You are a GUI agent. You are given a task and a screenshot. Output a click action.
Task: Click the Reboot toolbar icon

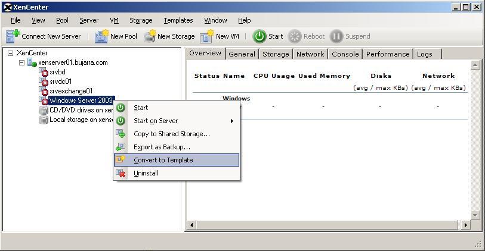(295, 36)
